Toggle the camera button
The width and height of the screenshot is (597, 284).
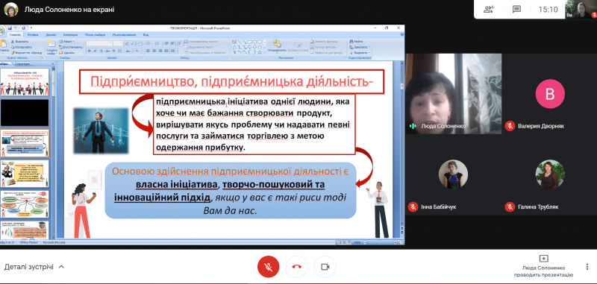point(325,267)
